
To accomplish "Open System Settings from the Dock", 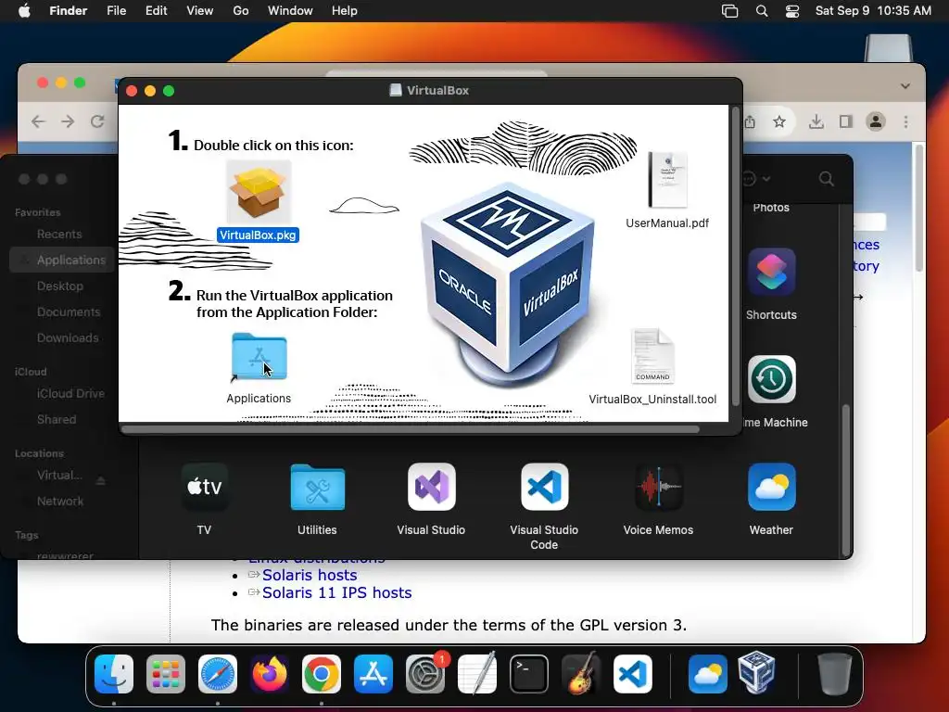I will tap(425, 674).
